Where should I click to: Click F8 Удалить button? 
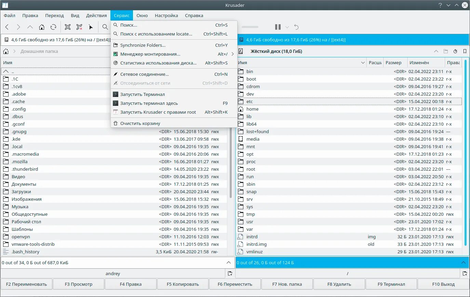pos(339,284)
